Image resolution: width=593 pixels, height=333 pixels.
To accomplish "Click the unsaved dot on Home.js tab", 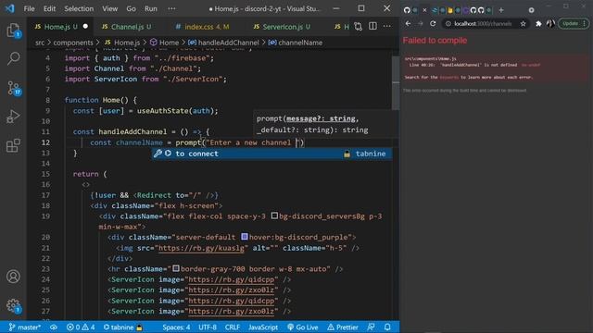I will (85, 27).
